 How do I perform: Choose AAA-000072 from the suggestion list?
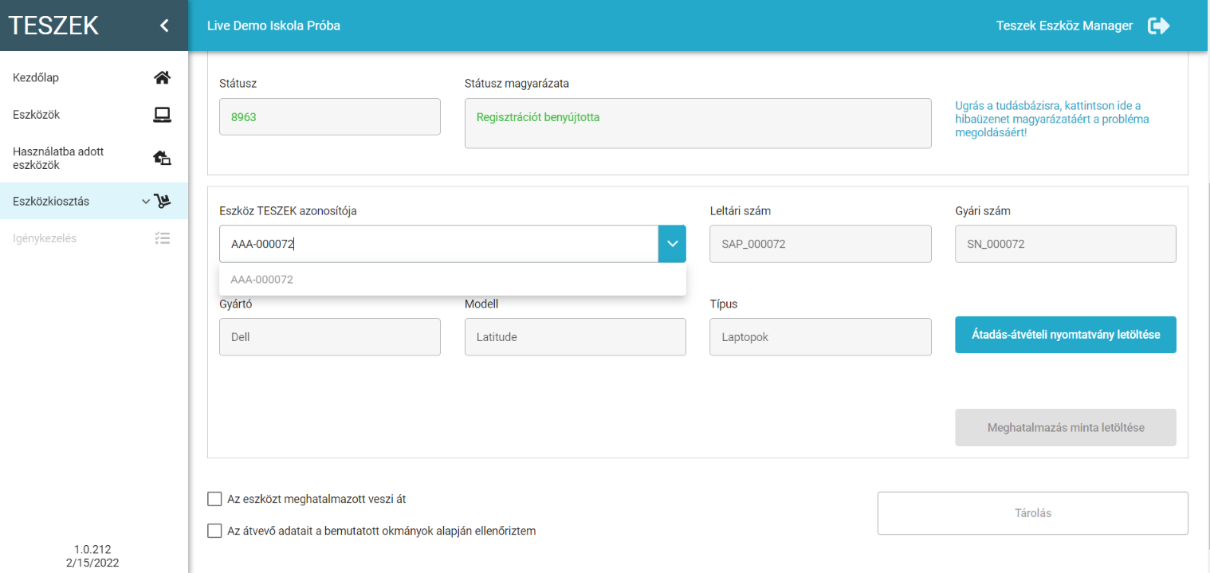coord(453,280)
